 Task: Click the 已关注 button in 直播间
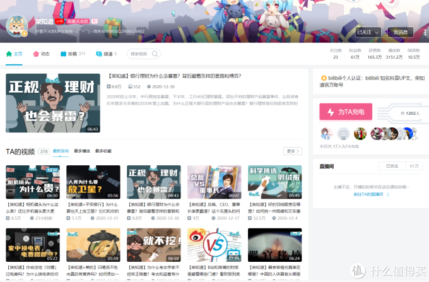pos(392,166)
